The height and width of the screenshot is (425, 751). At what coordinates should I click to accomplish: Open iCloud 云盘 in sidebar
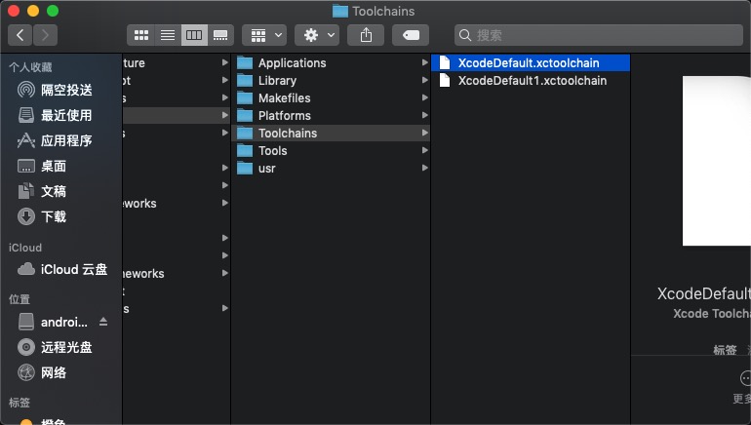tap(60, 269)
